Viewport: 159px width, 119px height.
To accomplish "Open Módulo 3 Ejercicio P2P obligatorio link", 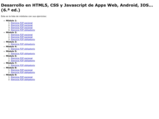I will (23, 44).
